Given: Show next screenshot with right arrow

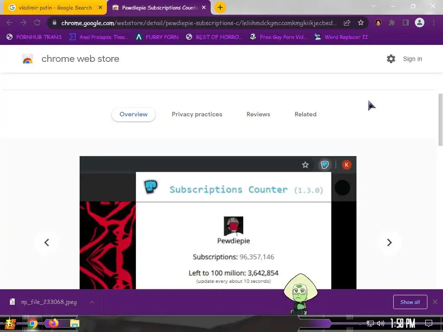Looking at the screenshot, I should coord(389,243).
